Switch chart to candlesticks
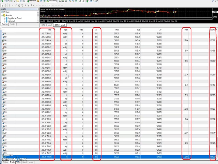This screenshot has height=164, width=218. tap(63, 1)
